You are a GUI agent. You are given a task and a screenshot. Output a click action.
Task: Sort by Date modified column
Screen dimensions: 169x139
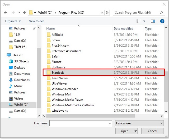pyautogui.click(x=124, y=29)
